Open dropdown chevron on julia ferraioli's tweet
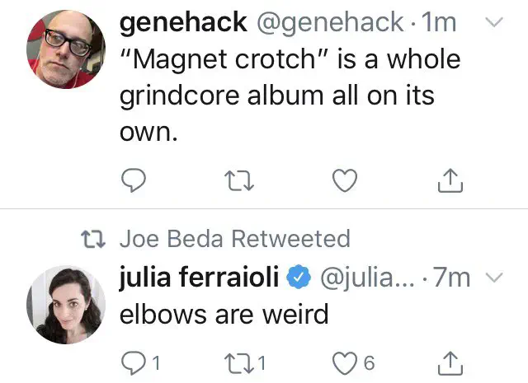 tap(492, 278)
